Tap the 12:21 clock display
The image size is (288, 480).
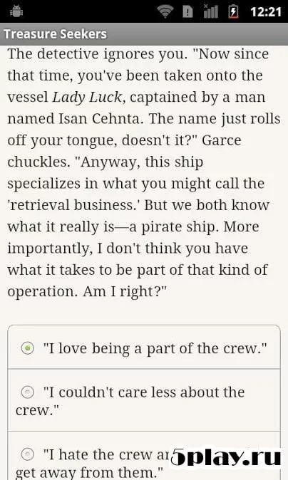(x=266, y=12)
